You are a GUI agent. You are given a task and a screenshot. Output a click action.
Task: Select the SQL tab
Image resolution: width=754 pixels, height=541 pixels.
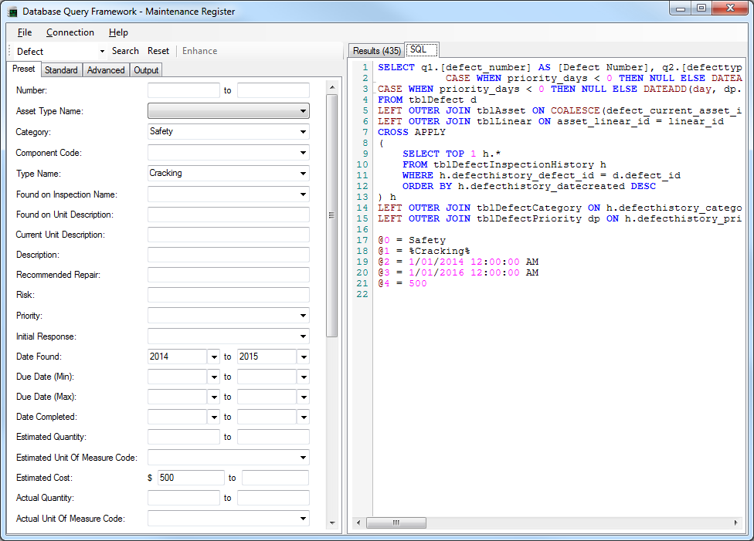[x=422, y=49]
